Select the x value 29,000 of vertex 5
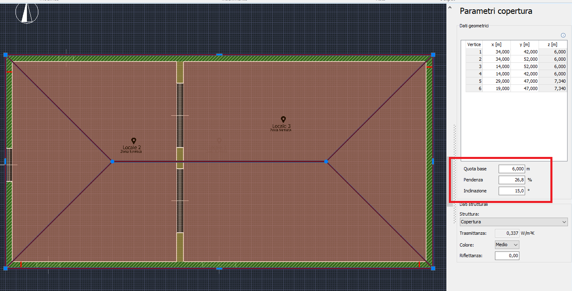Image resolution: width=572 pixels, height=291 pixels. 497,81
